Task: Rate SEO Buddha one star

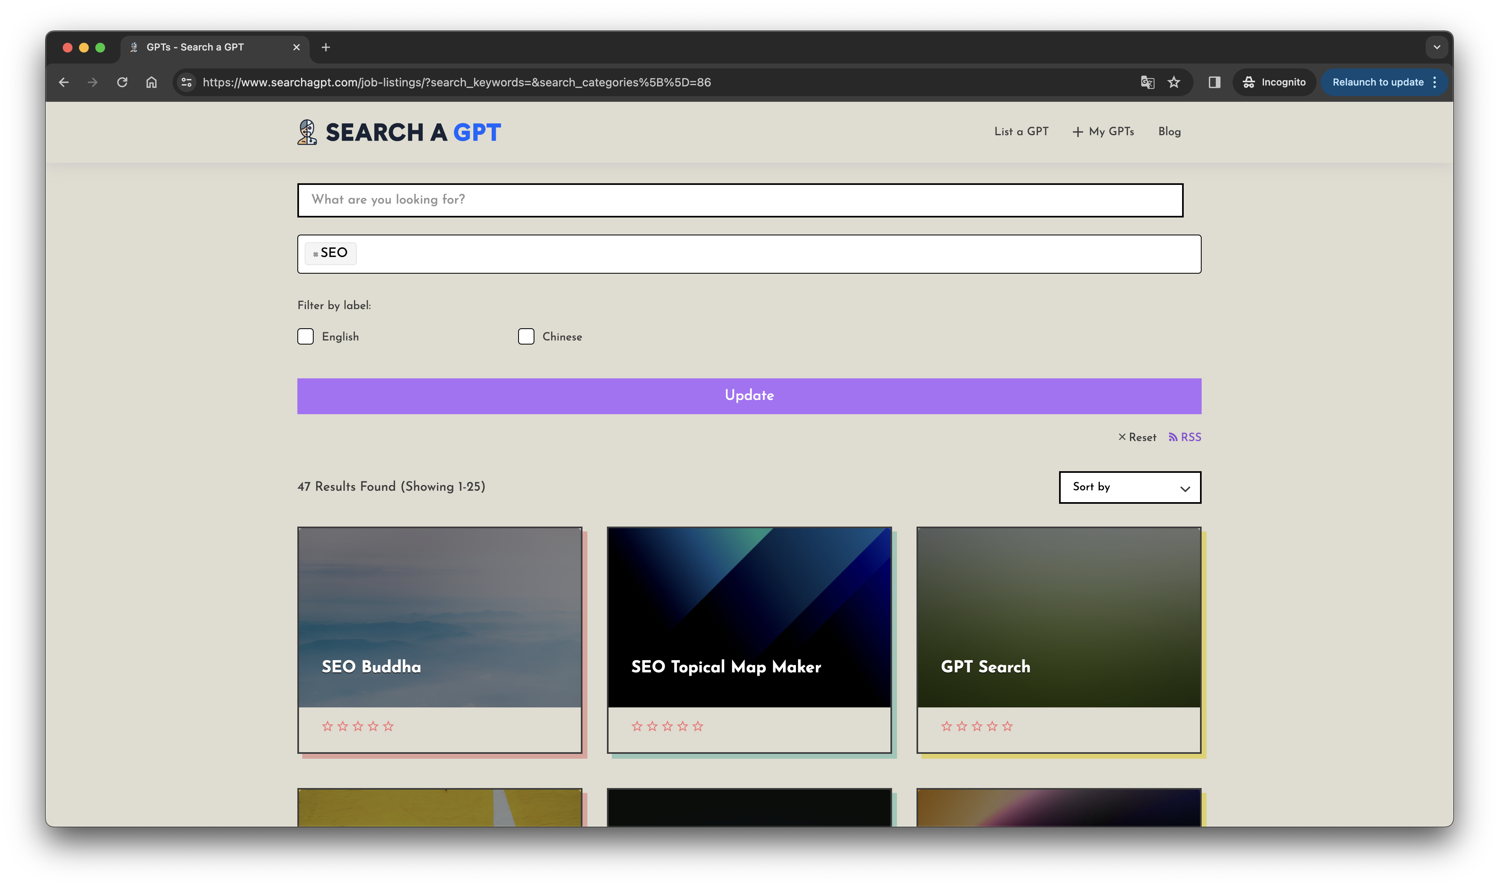Action: click(327, 726)
